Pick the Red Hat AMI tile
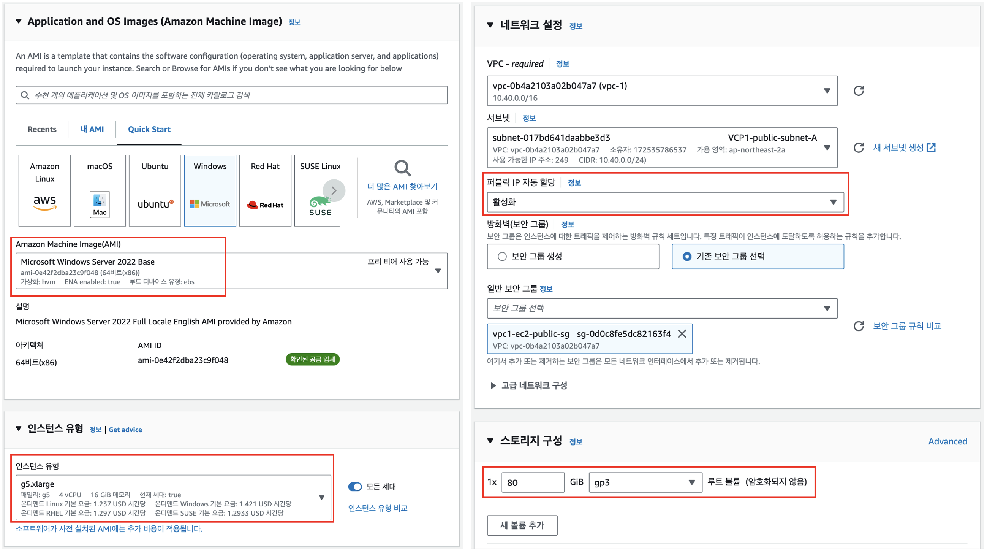The width and height of the screenshot is (987, 552). [x=265, y=190]
